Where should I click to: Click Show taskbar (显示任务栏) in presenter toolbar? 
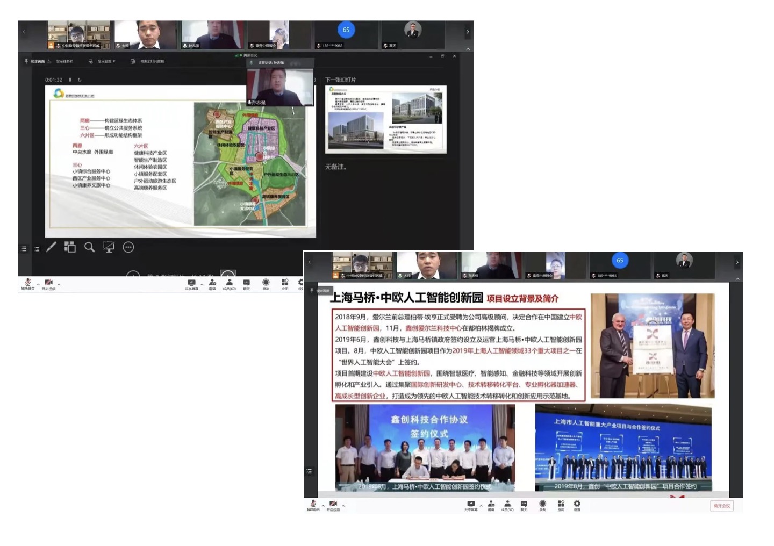(61, 61)
